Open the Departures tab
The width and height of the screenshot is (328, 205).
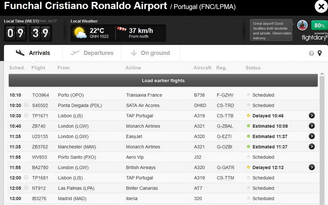tap(91, 53)
